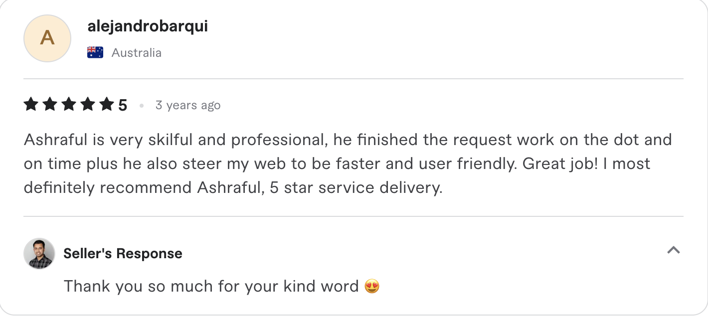This screenshot has height=327, width=708.
Task: Select the Seller's Response heading
Action: click(x=122, y=253)
